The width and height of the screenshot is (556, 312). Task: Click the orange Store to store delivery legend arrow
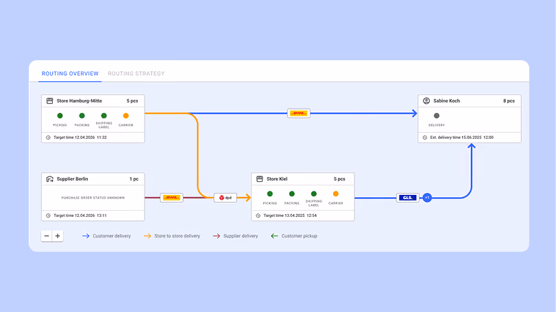pyautogui.click(x=147, y=236)
